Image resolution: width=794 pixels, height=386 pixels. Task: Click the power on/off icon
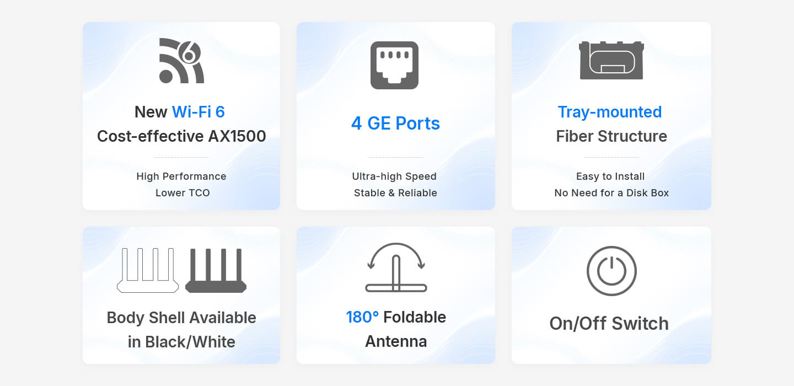click(x=611, y=271)
